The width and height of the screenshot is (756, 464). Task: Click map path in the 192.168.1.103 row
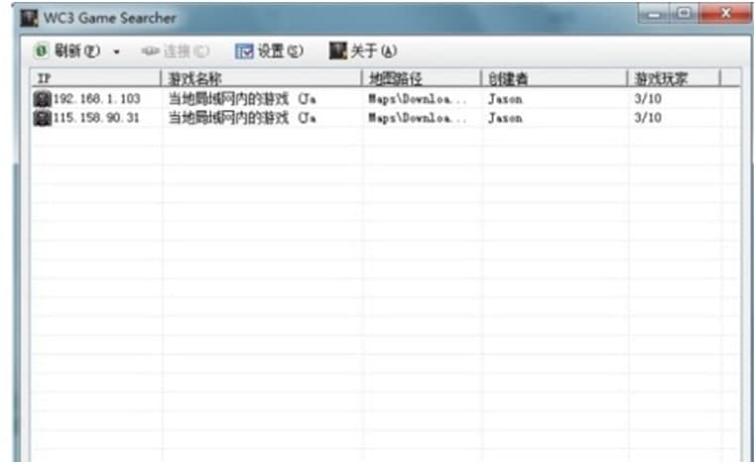pos(418,99)
